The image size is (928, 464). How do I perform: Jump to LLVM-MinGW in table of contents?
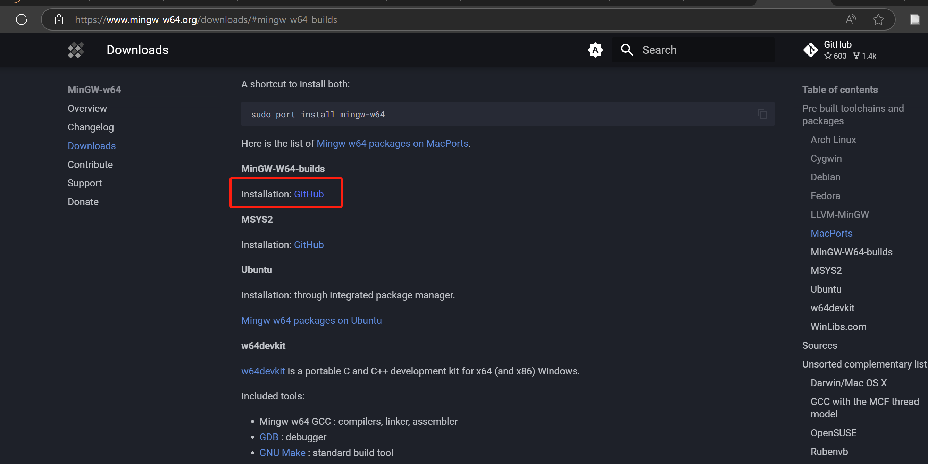[839, 215]
